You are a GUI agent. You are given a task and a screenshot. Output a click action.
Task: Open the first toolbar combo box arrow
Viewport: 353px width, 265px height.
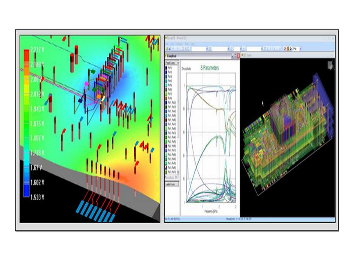tap(207, 49)
